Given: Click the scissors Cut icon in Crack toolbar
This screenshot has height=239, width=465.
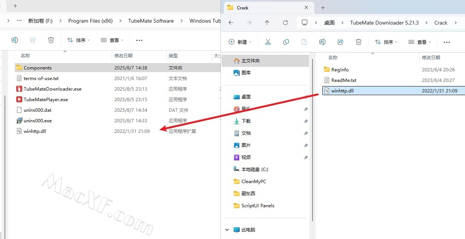Looking at the screenshot, I should click(268, 42).
